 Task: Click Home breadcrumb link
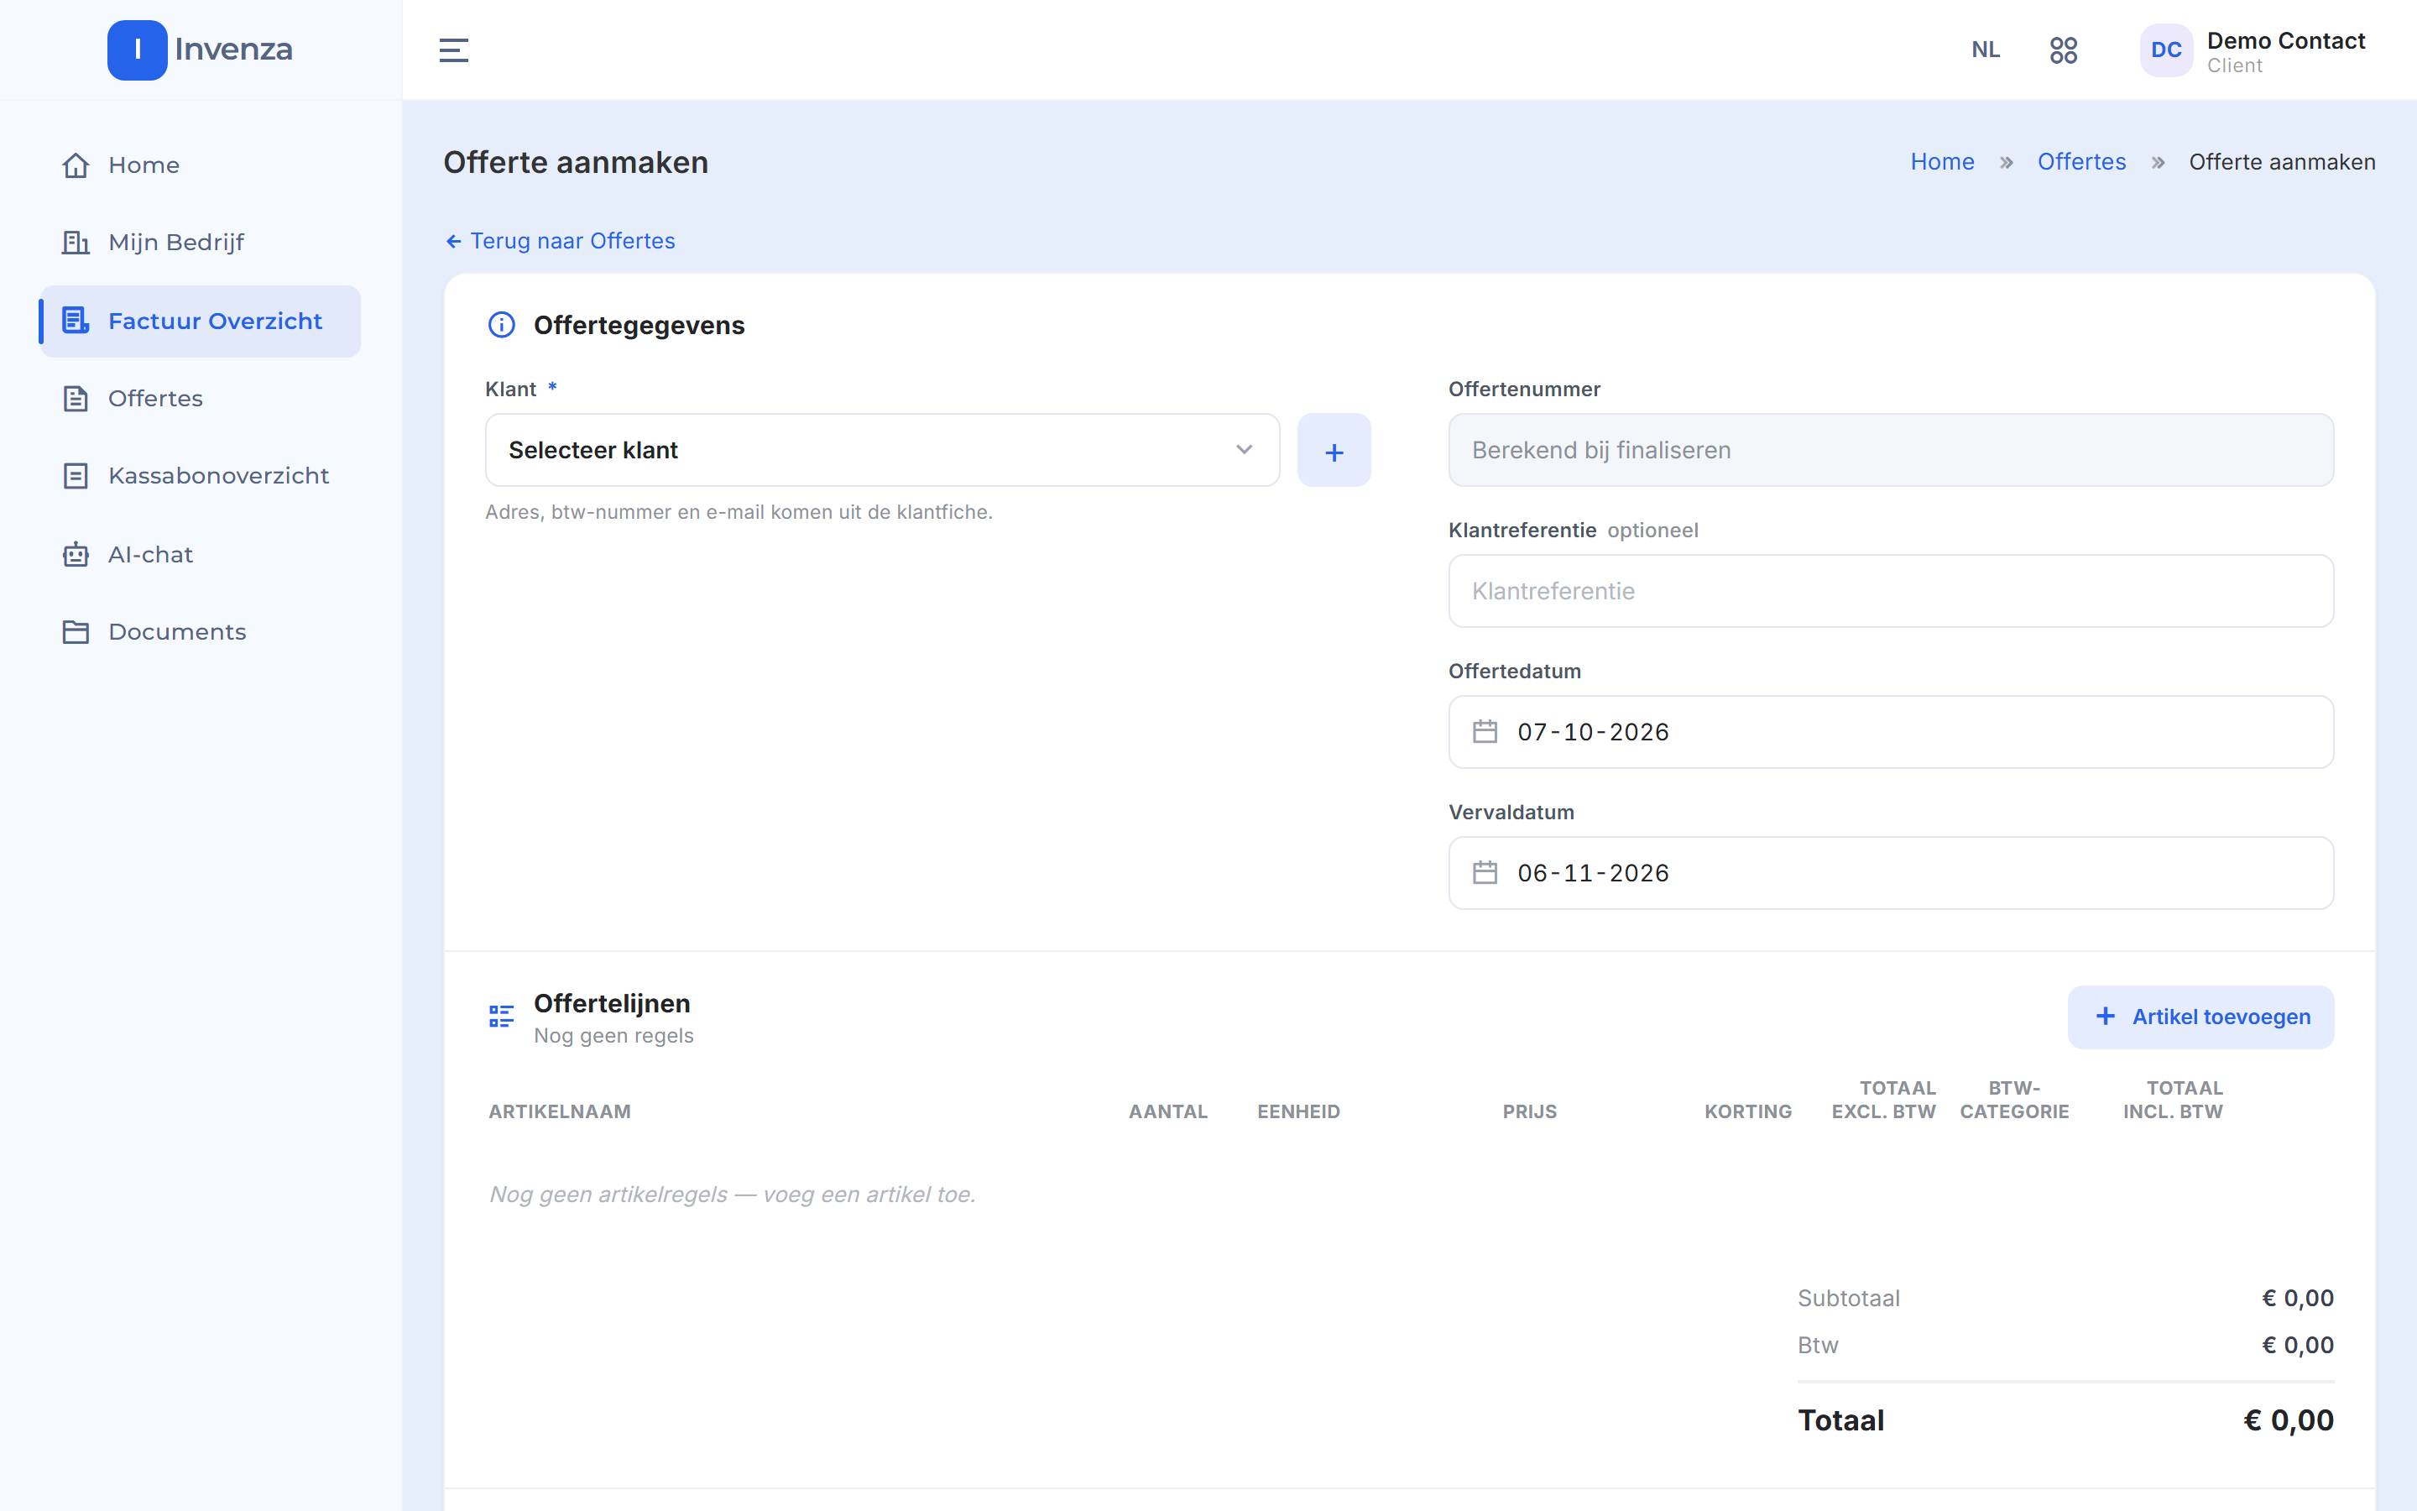(x=1942, y=162)
